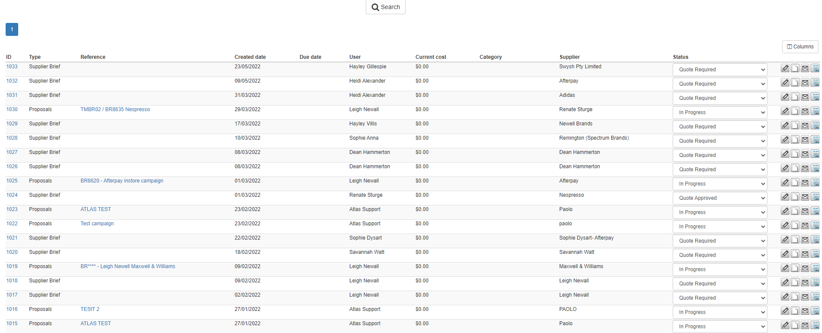Viewport: 822px width, 333px height.
Task: Open BR**** - Leigh Newell Maxwell & Williams link
Action: pyautogui.click(x=128, y=266)
